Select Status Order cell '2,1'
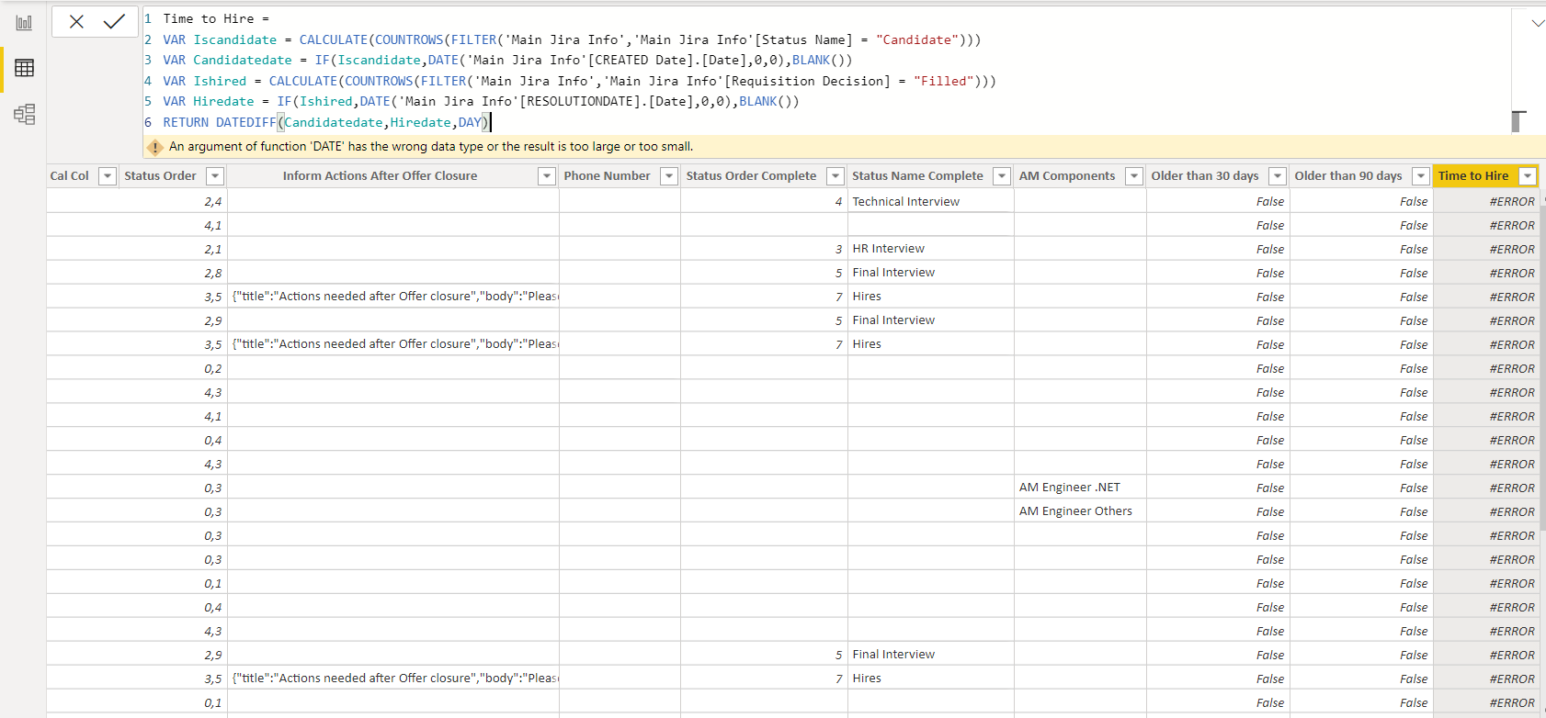The height and width of the screenshot is (718, 1546). 173,249
